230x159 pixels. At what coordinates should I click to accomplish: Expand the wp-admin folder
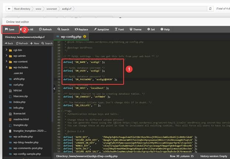point(6,56)
